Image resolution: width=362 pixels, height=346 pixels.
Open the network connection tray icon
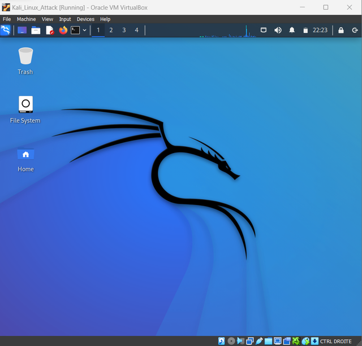(264, 30)
